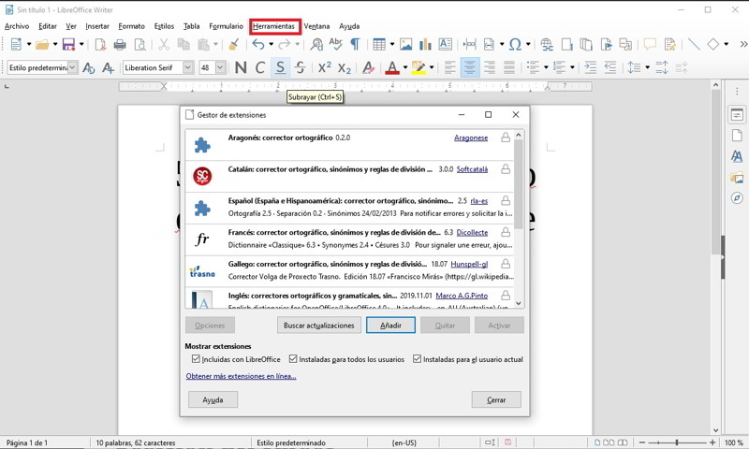Click the Strikethrough formatting icon
749x449 pixels.
click(300, 67)
